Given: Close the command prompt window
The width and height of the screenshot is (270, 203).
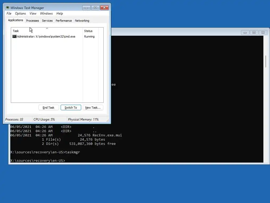Looking at the screenshot, I should (263, 33).
